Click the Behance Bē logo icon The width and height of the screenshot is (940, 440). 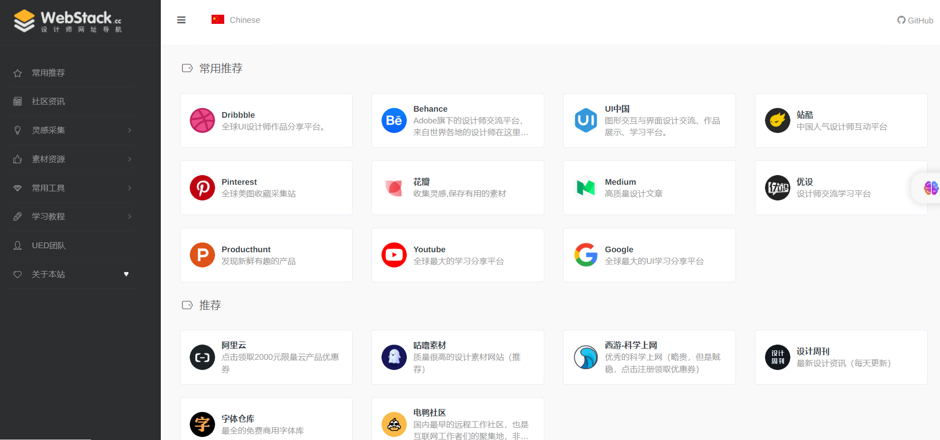[x=394, y=121]
